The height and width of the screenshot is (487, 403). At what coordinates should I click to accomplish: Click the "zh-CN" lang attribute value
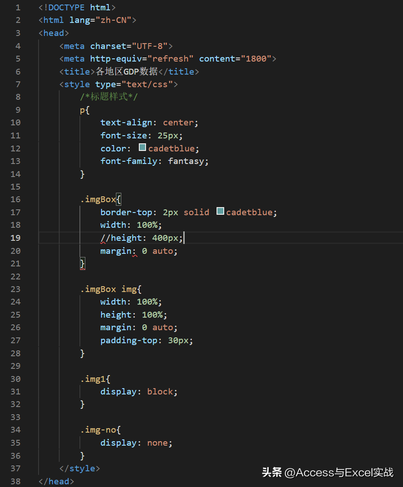click(x=113, y=20)
